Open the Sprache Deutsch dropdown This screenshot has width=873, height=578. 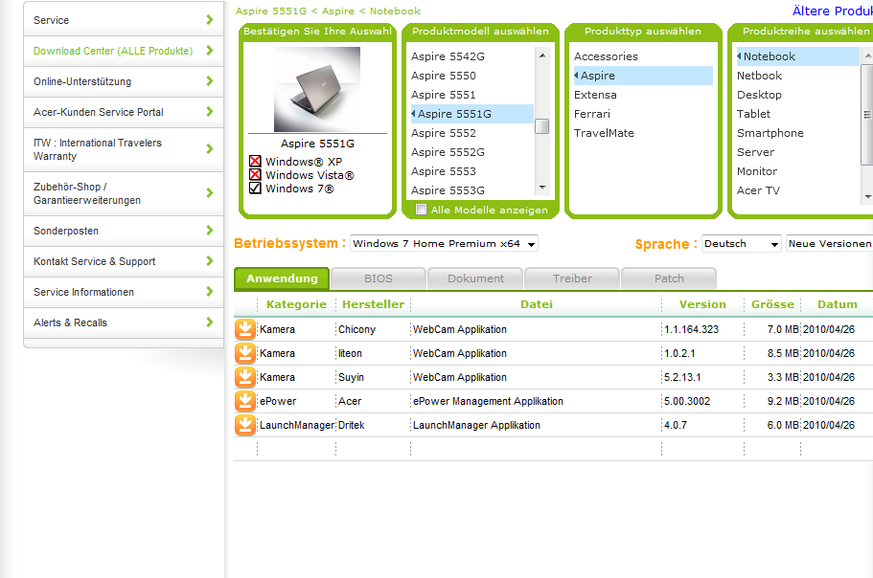tap(741, 243)
